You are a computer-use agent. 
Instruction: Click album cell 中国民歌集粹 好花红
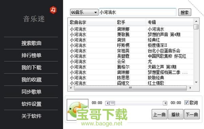[x=167, y=56]
